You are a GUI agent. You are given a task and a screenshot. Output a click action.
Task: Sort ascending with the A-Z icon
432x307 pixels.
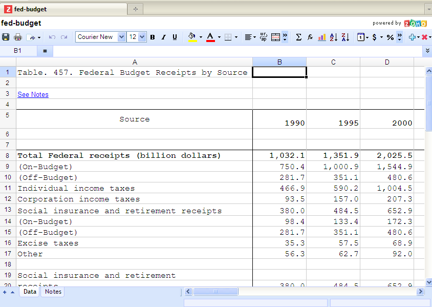pyautogui.click(x=334, y=37)
